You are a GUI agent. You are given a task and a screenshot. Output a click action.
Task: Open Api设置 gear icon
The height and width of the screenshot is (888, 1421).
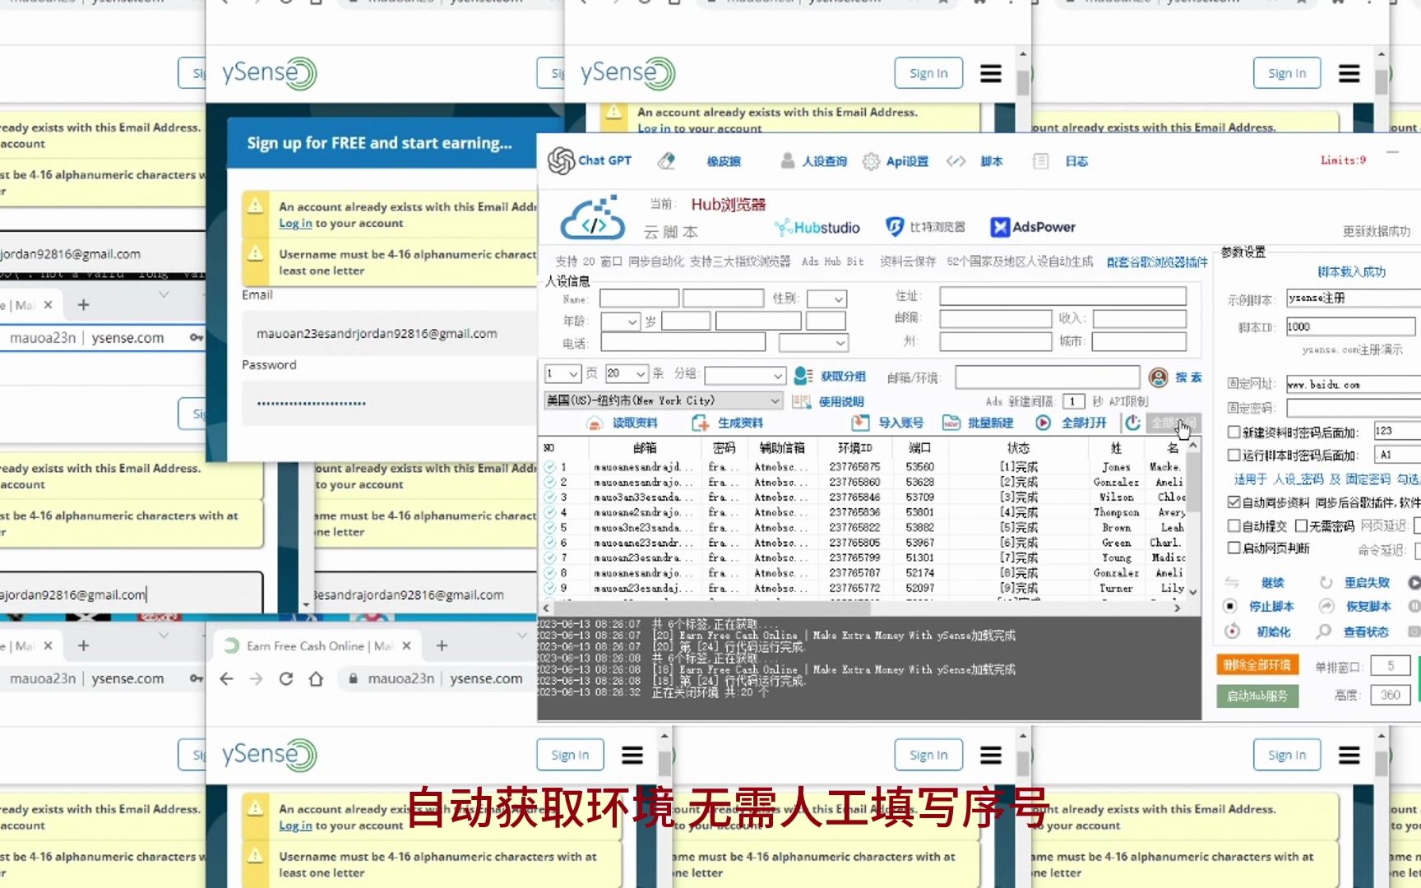point(871,161)
